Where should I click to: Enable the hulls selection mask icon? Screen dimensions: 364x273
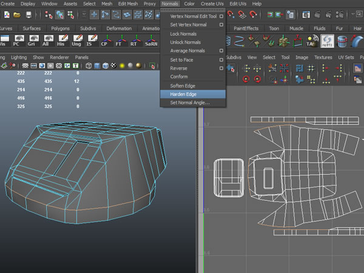(x=138, y=15)
